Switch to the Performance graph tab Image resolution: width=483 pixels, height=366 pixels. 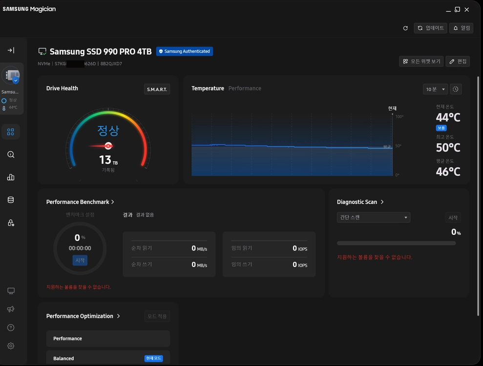tap(245, 88)
